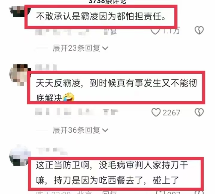
Task: Expand the 23 replies thread
Action: [80, 48]
